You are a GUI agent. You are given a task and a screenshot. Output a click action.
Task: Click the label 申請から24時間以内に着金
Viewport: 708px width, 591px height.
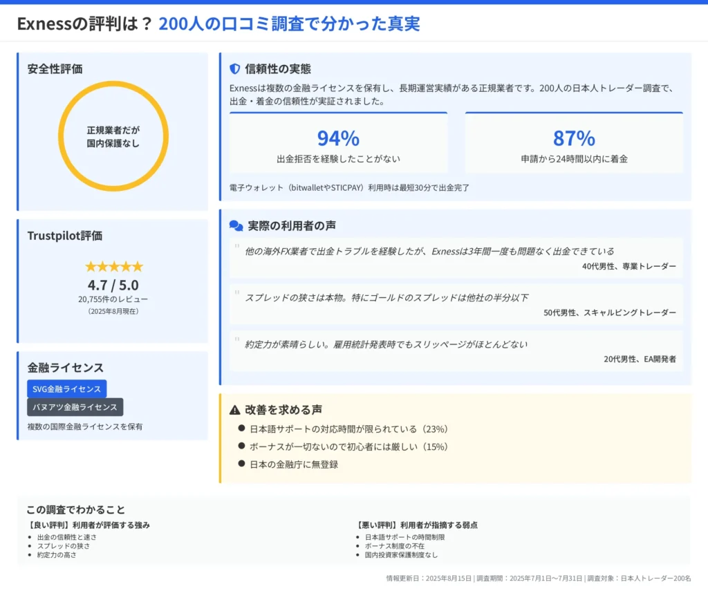[x=574, y=159]
